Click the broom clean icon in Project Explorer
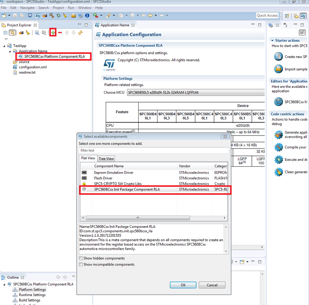This screenshot has width=309, height=305. tap(28, 32)
